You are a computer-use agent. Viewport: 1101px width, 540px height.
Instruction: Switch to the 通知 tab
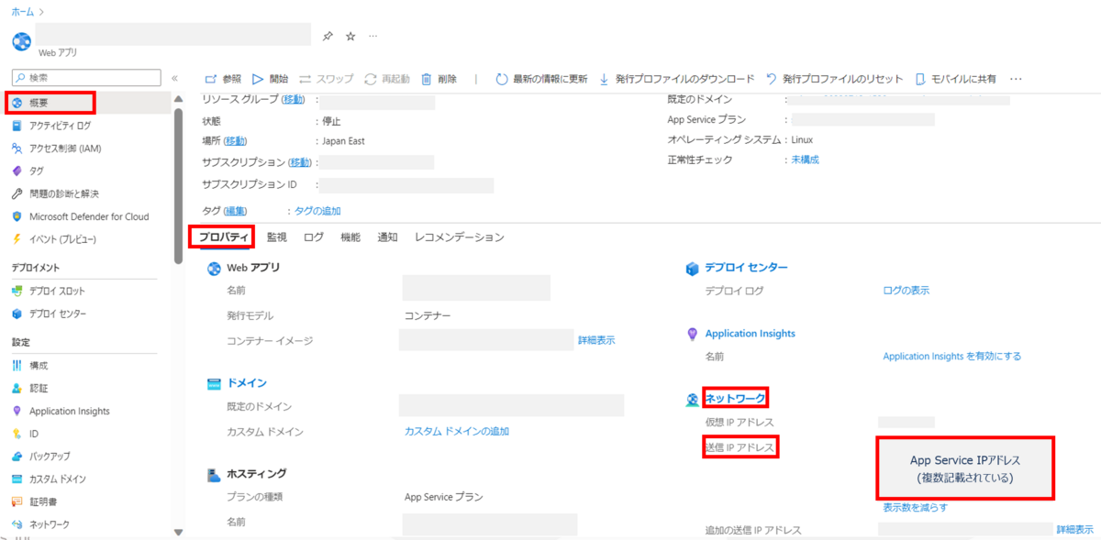click(387, 237)
